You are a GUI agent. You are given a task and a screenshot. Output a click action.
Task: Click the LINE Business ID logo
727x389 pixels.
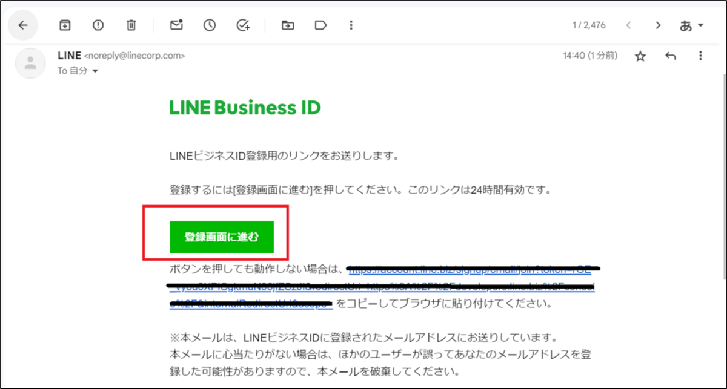tap(245, 108)
